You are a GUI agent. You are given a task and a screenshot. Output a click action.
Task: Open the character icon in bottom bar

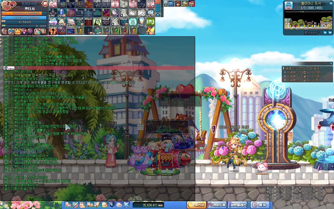pos(68,205)
